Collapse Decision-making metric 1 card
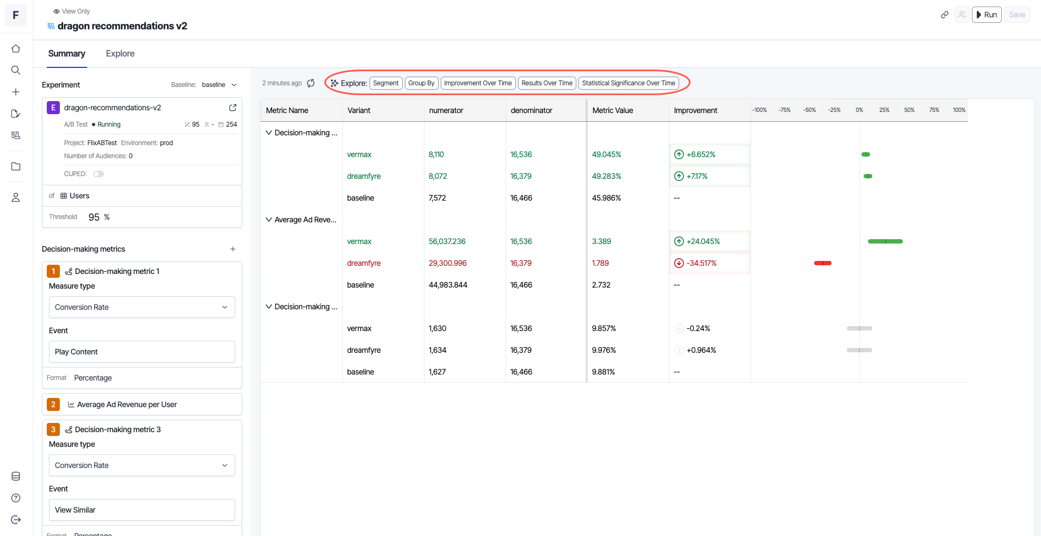 [x=117, y=271]
